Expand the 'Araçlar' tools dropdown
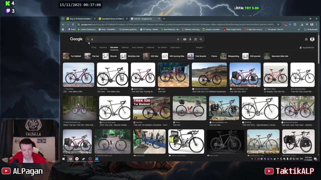 [x=200, y=47]
